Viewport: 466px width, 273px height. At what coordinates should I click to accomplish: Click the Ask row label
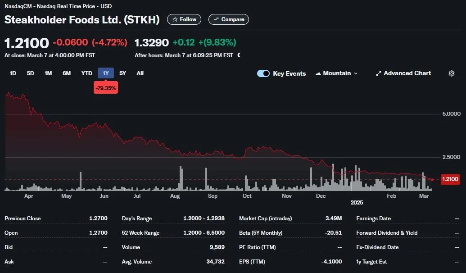pyautogui.click(x=9, y=262)
